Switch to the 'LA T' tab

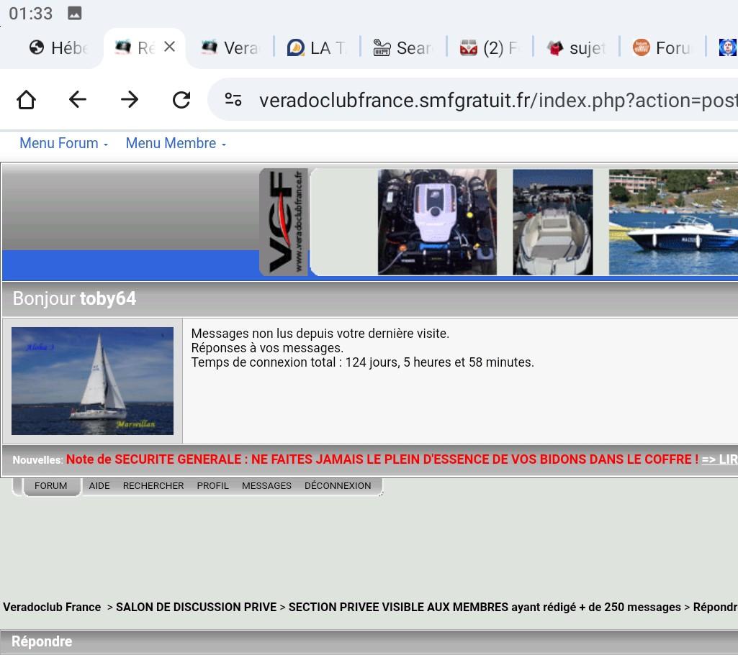pyautogui.click(x=316, y=48)
